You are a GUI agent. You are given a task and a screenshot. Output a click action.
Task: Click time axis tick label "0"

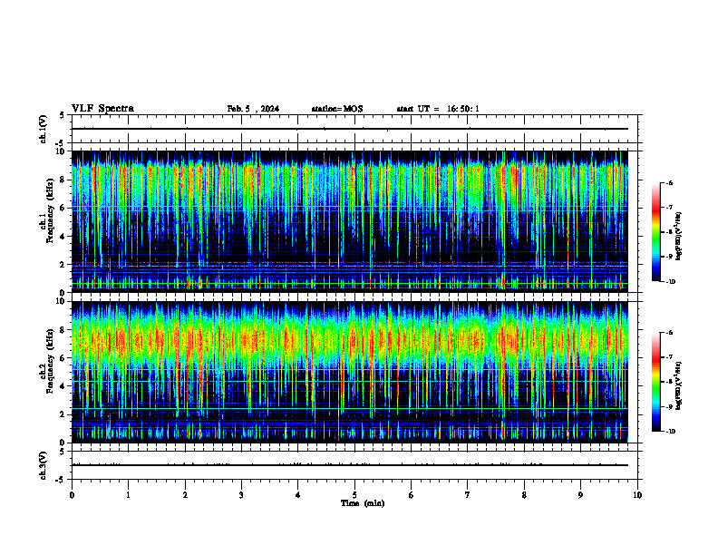pyautogui.click(x=72, y=495)
